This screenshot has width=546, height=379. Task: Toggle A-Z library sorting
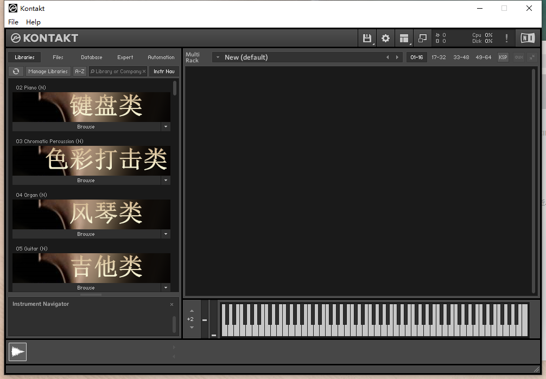point(80,72)
